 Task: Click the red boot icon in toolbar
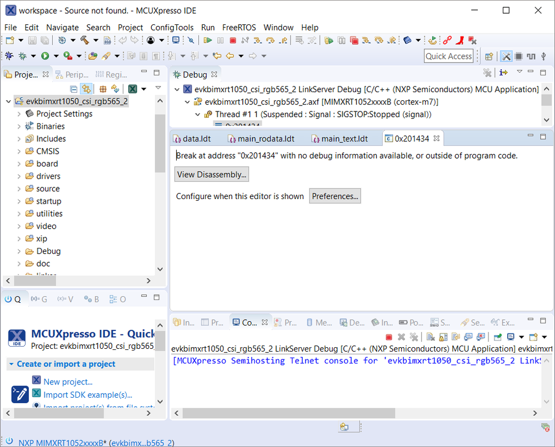(460, 40)
